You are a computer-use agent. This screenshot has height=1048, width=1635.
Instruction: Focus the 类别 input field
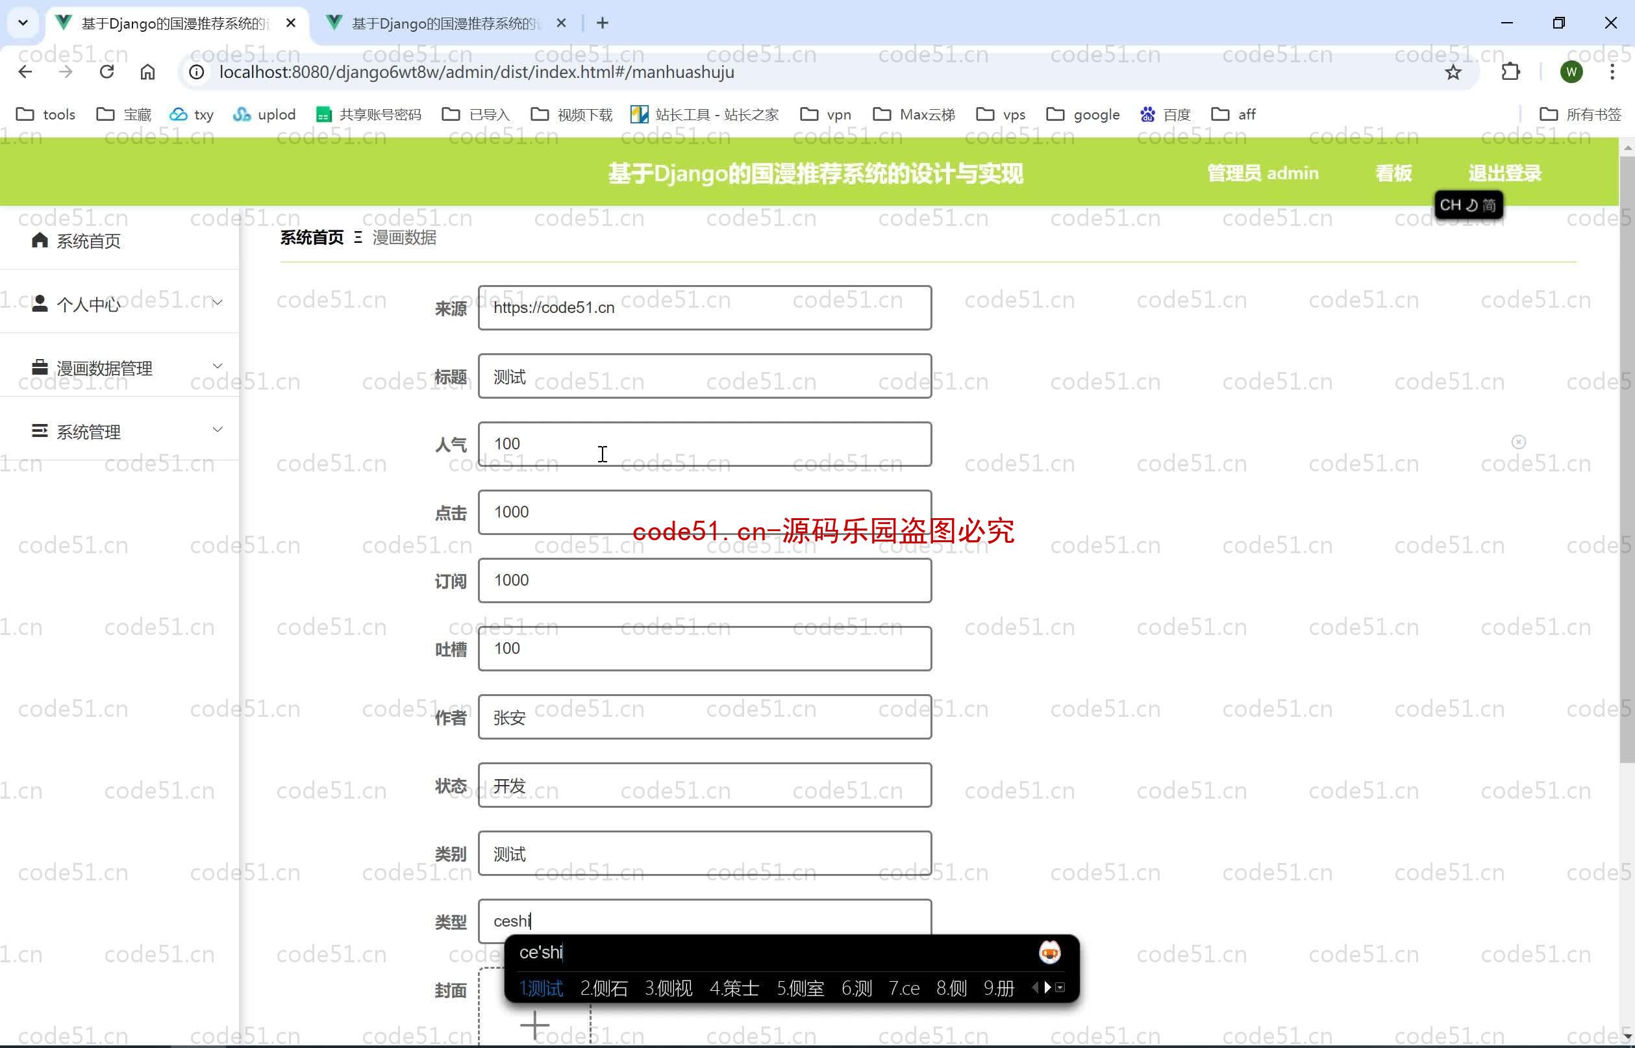point(705,853)
